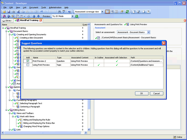Open the File menu
187x140 pixels.
[5, 7]
